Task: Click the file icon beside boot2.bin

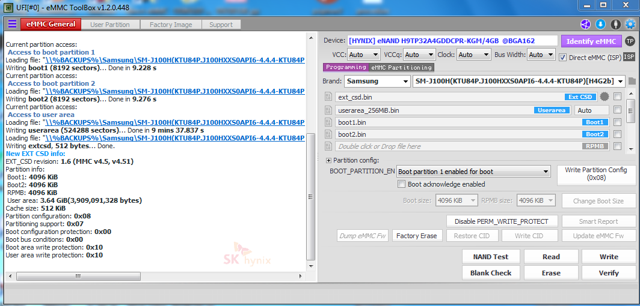Action: coord(328,134)
